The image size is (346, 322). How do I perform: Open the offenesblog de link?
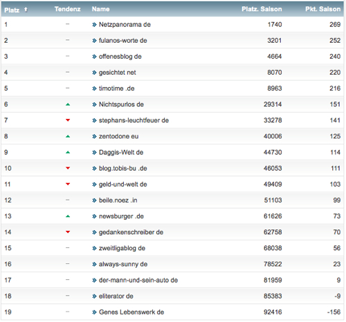point(120,57)
